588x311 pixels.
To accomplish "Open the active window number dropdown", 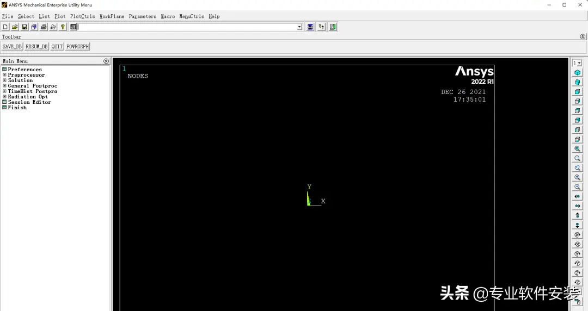I will tap(580, 63).
